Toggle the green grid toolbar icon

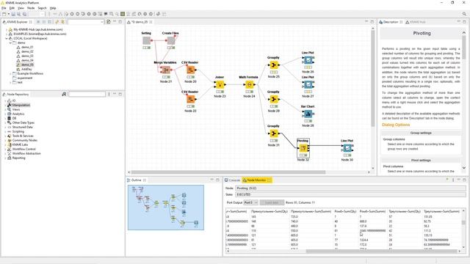coord(123,14)
